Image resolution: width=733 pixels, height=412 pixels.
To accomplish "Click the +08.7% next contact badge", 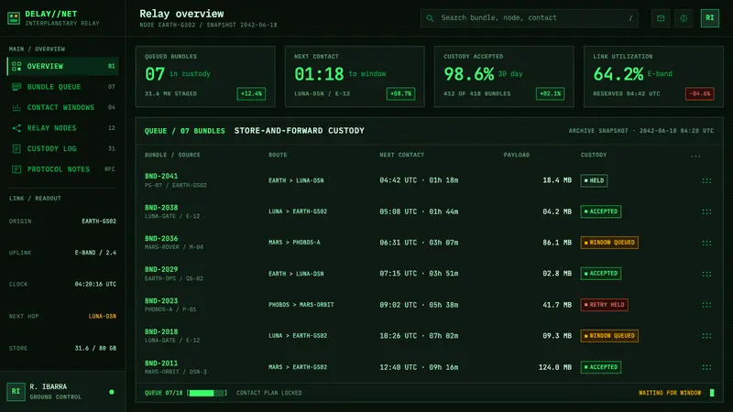I will [400, 94].
